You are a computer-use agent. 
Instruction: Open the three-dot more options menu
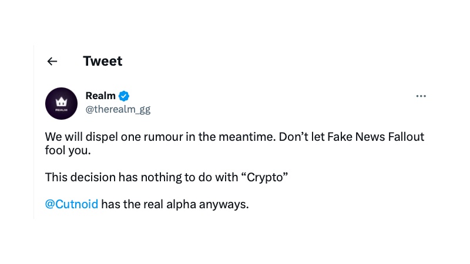(421, 96)
